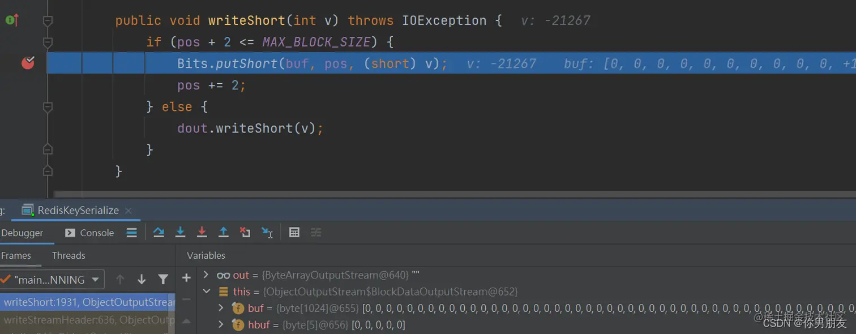The image size is (856, 334).
Task: Click the fold end marker beside dout.writeShort closing brace
Action: coord(48,149)
